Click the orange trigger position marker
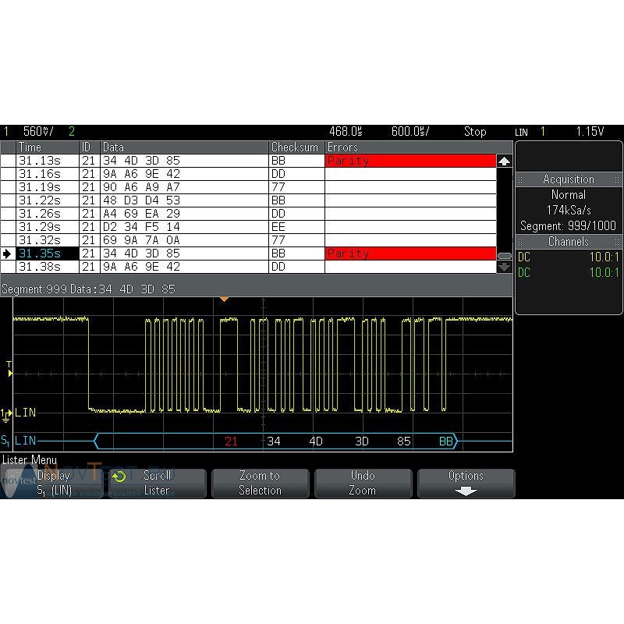Image resolution: width=624 pixels, height=624 pixels. coord(224,300)
